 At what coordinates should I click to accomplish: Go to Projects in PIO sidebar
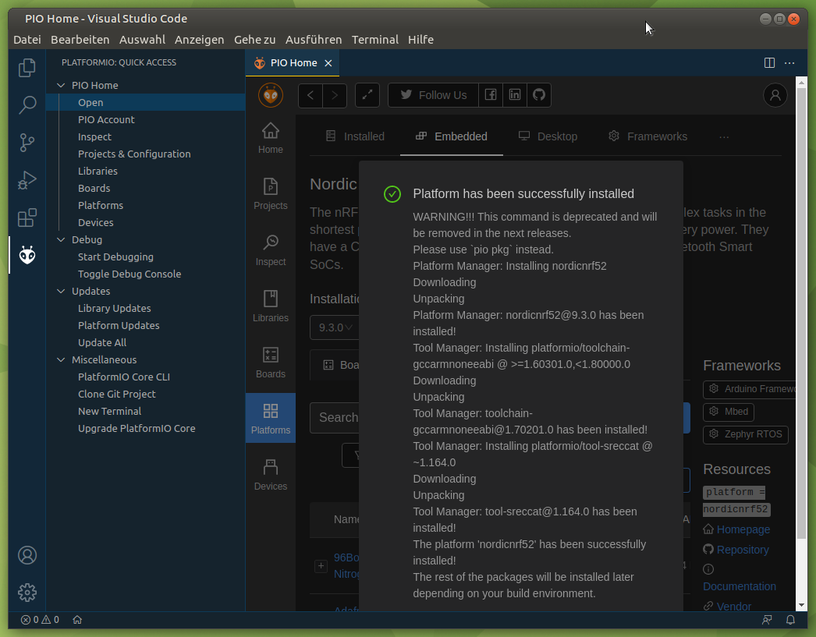271,194
